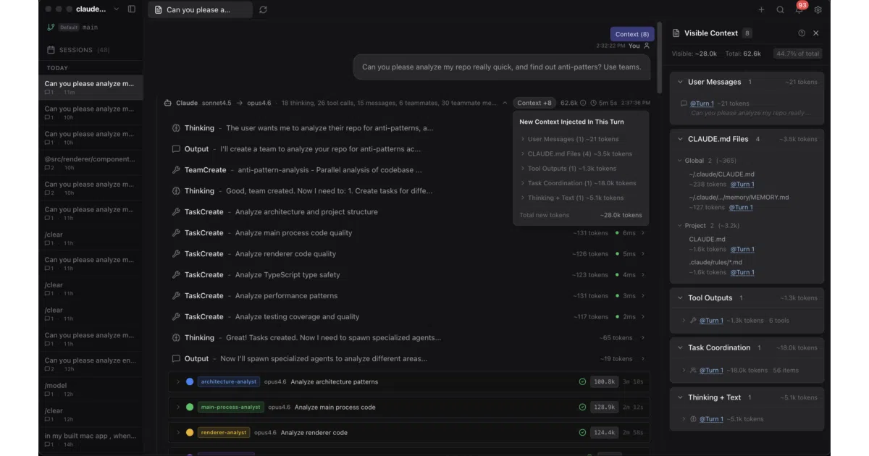Click the Context (8) button
This screenshot has height=456, width=869.
[x=632, y=34]
